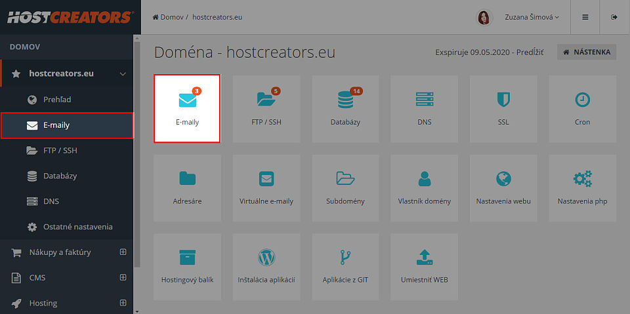Click the sidebar scrollbar up arrow

(137, 38)
